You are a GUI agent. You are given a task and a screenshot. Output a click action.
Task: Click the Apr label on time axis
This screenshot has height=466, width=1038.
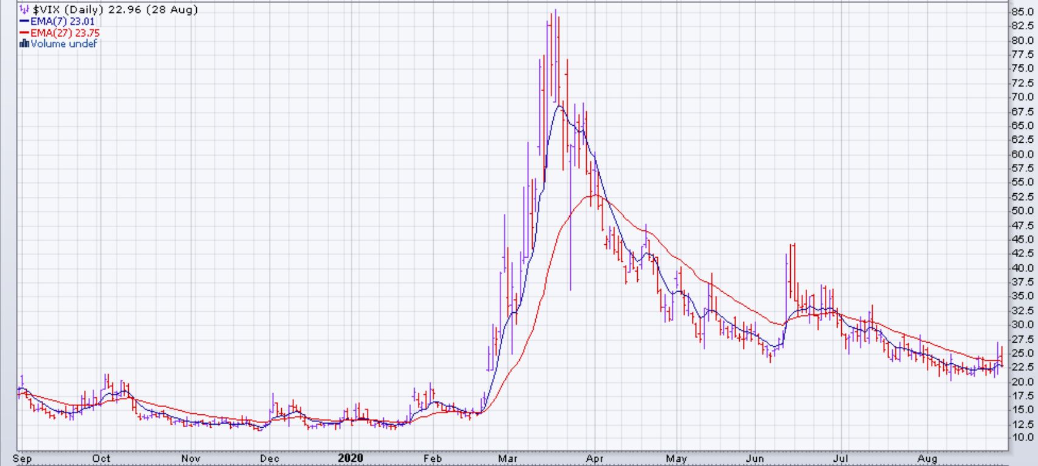pos(595,459)
